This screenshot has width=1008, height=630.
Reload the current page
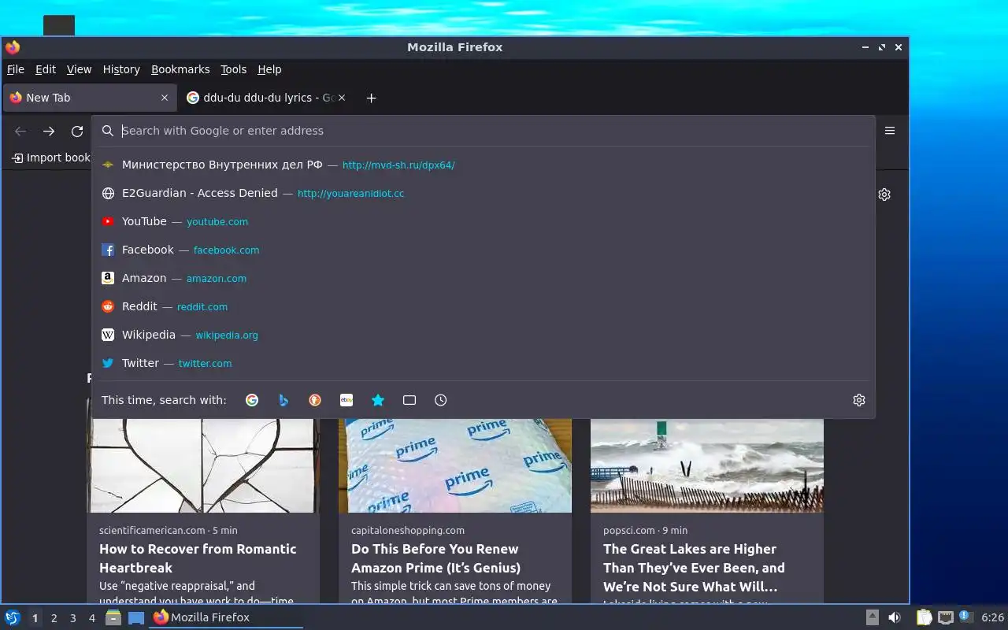[x=77, y=132]
